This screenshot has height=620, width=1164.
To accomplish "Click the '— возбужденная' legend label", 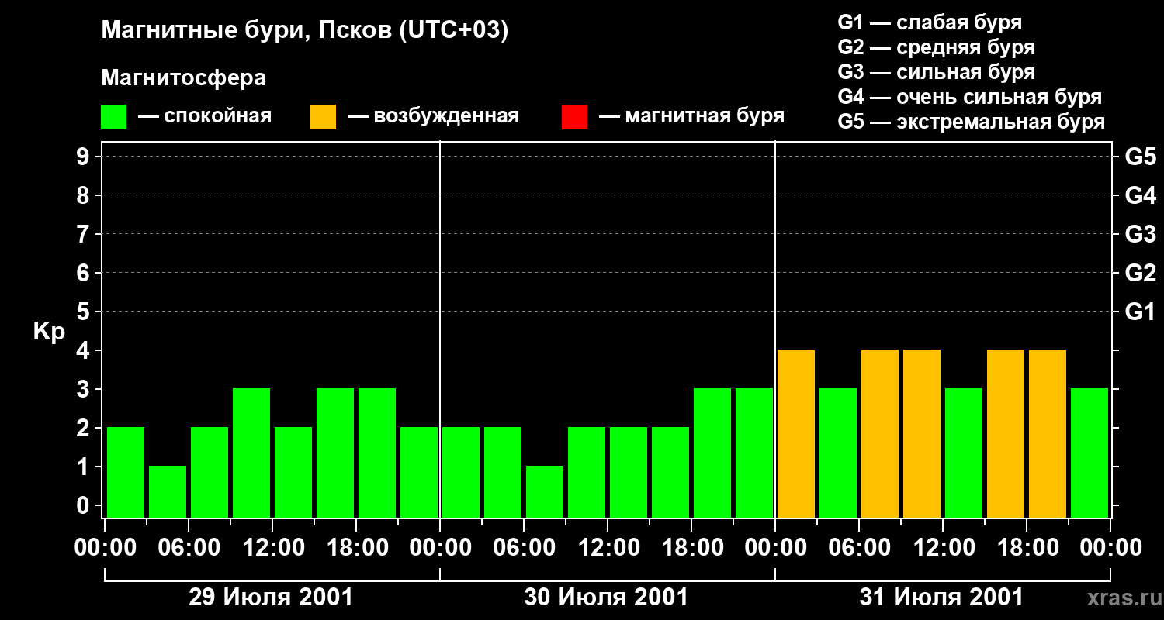I will click(x=433, y=117).
